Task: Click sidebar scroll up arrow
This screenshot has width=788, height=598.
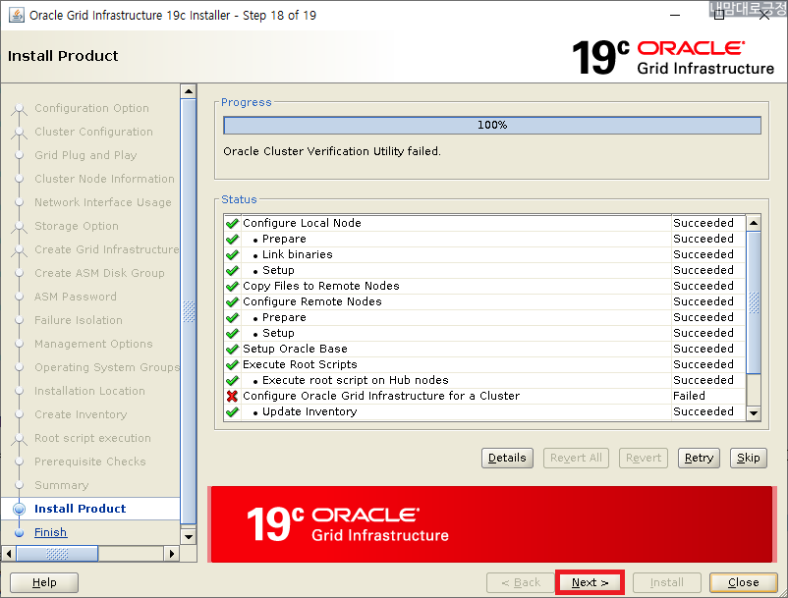Action: 189,91
